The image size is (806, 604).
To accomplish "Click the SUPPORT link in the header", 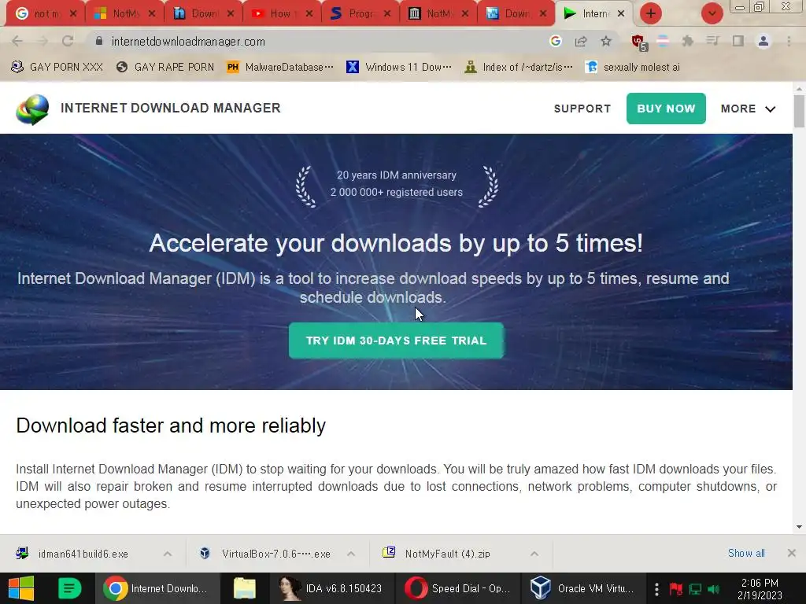I will tap(582, 109).
